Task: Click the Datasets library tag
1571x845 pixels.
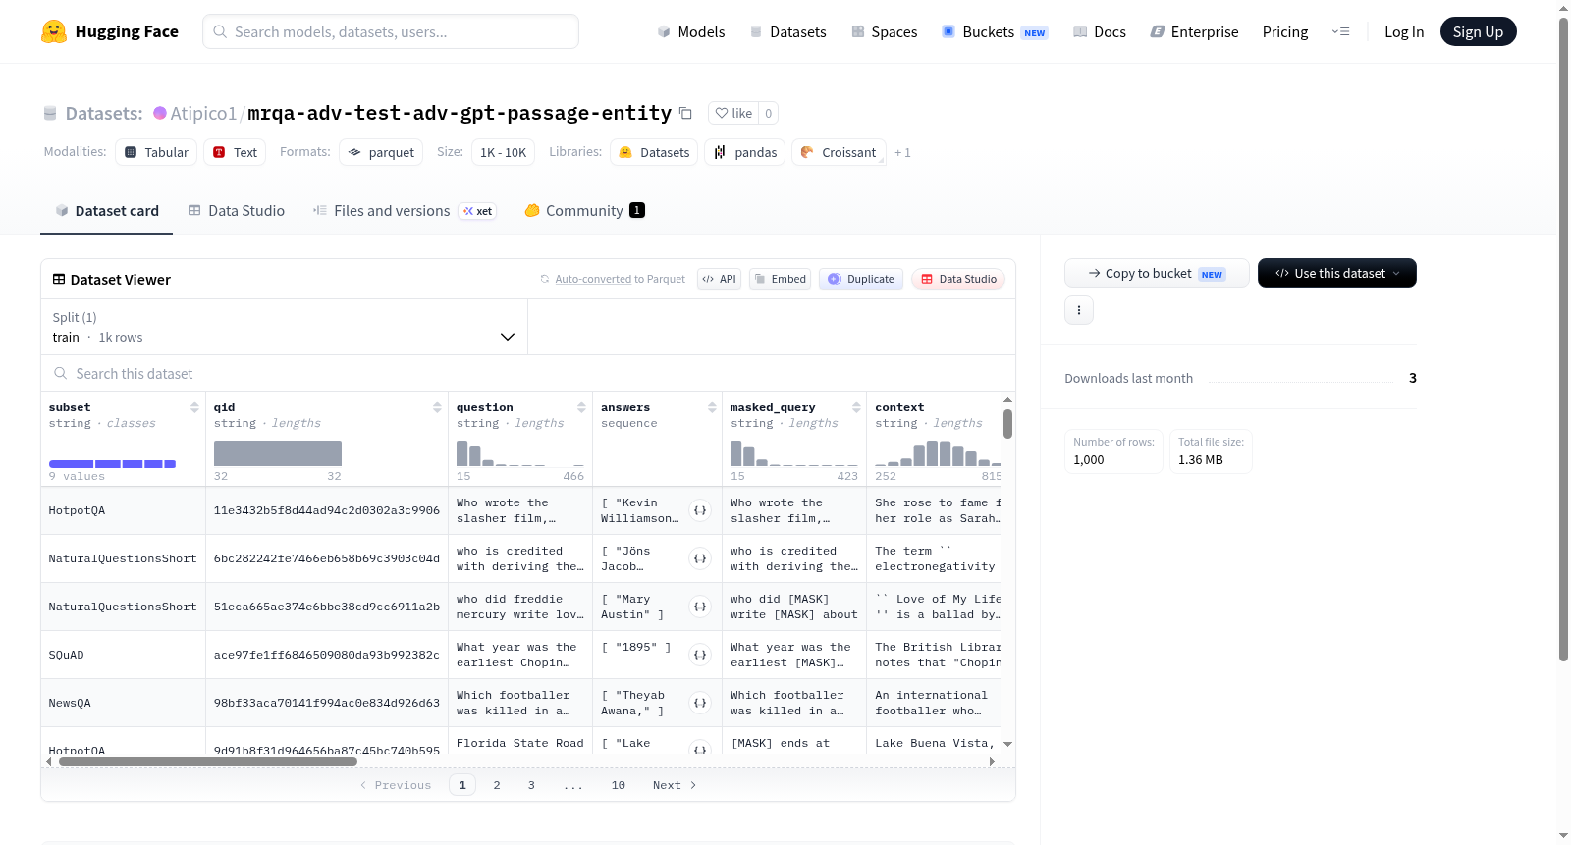Action: coord(654,152)
